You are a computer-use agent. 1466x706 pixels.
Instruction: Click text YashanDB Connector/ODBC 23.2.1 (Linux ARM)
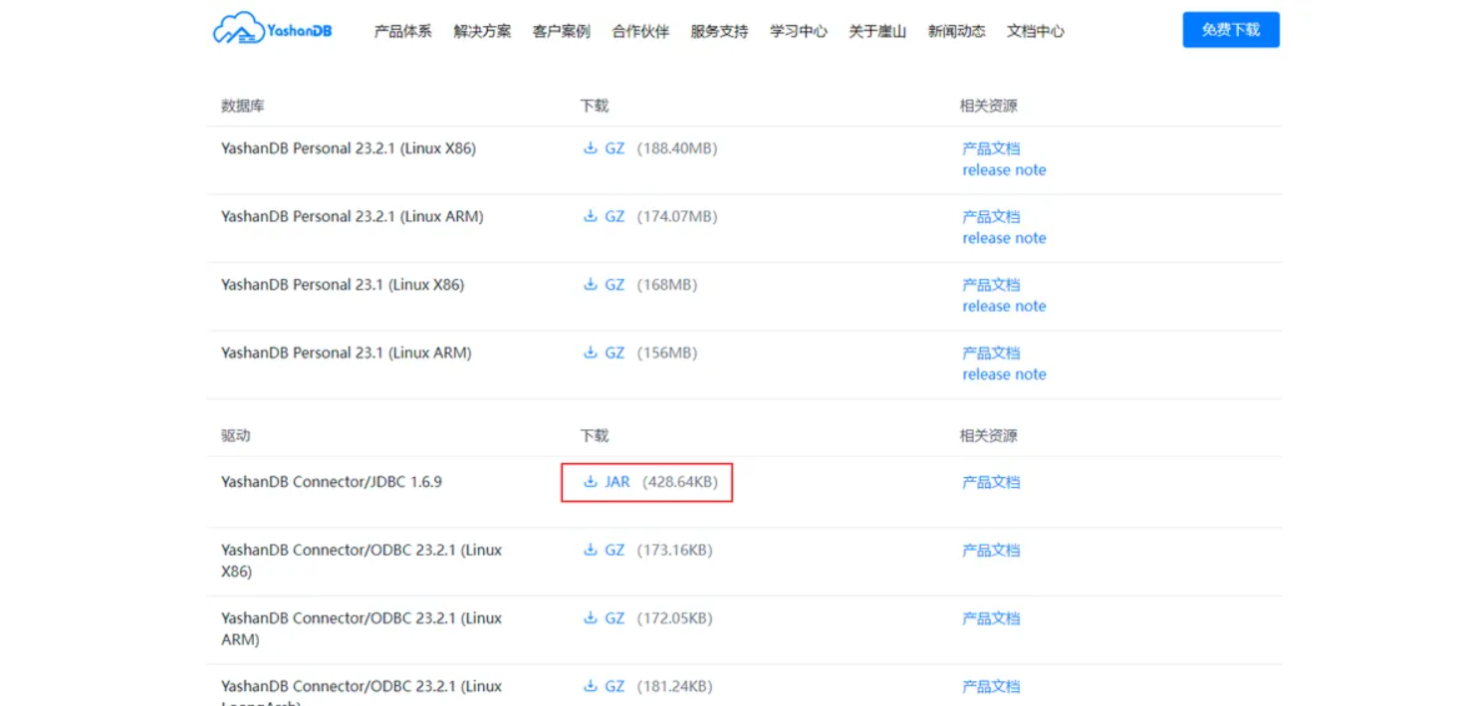(362, 629)
